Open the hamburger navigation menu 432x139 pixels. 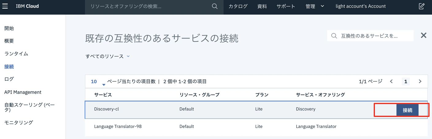click(x=5, y=6)
